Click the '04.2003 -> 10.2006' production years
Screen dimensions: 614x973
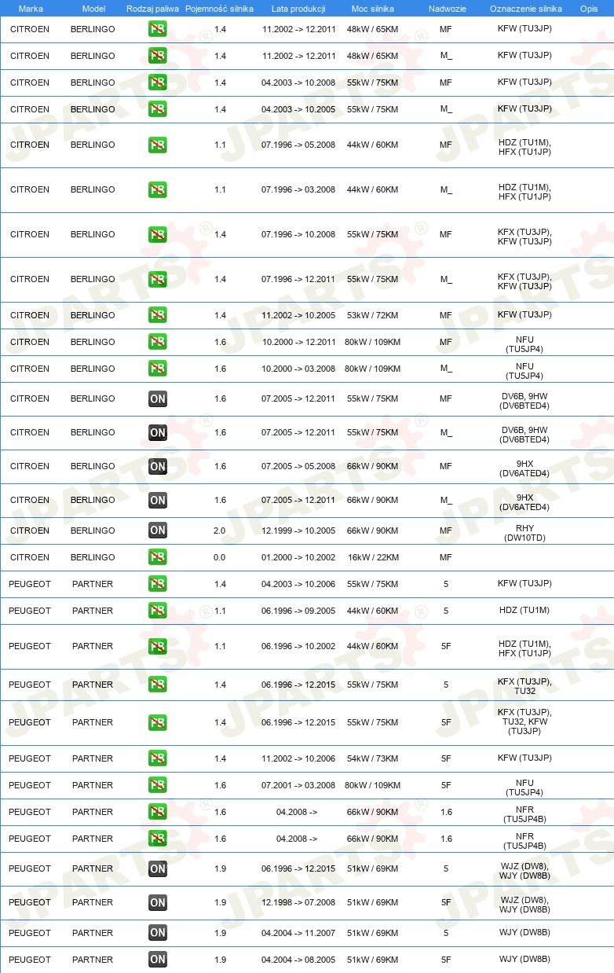click(298, 584)
